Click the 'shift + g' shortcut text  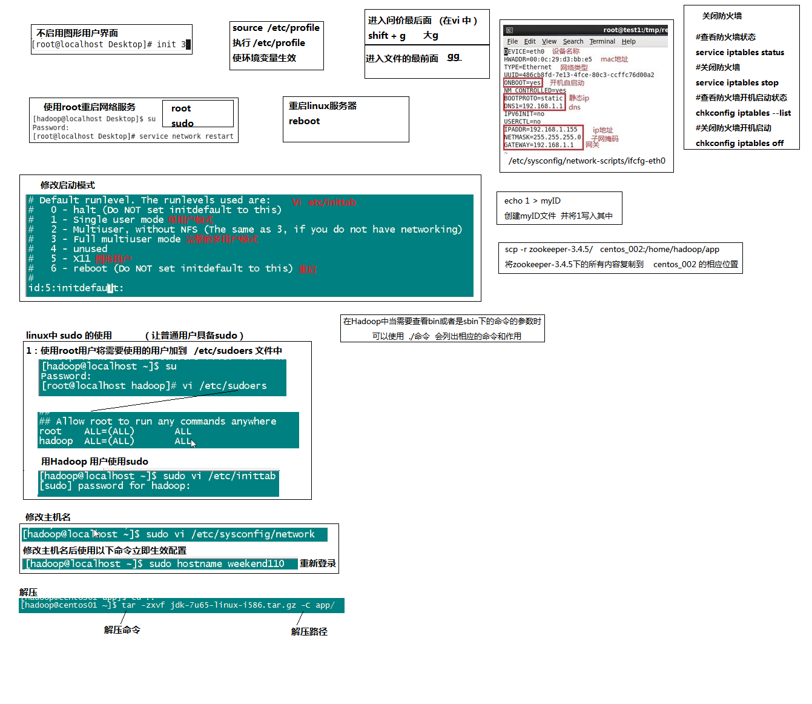[387, 36]
